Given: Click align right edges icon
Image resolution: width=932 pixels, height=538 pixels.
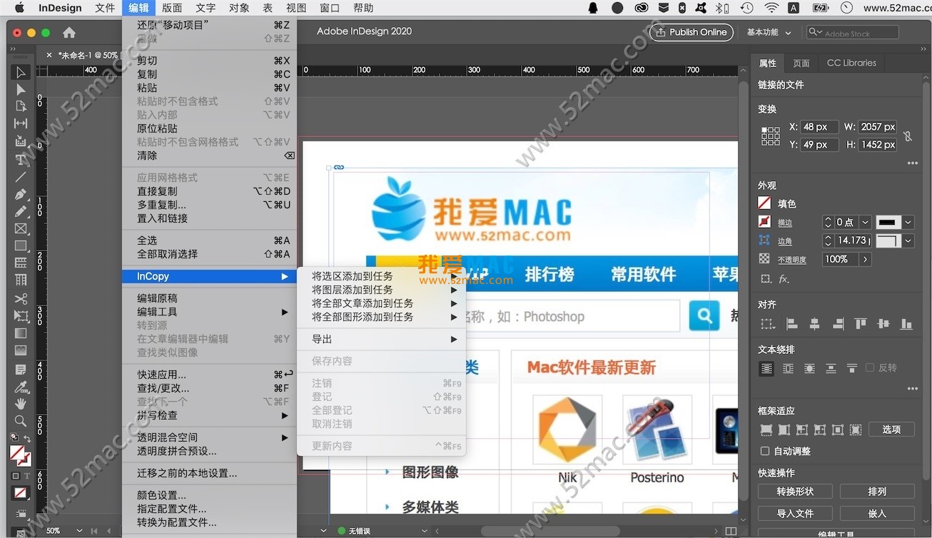Looking at the screenshot, I should pos(838,324).
